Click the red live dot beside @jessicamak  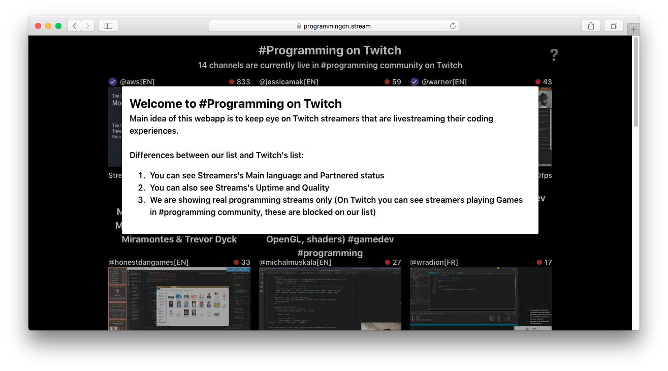click(x=388, y=81)
